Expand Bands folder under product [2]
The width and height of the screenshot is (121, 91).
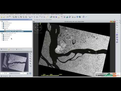[2, 40]
